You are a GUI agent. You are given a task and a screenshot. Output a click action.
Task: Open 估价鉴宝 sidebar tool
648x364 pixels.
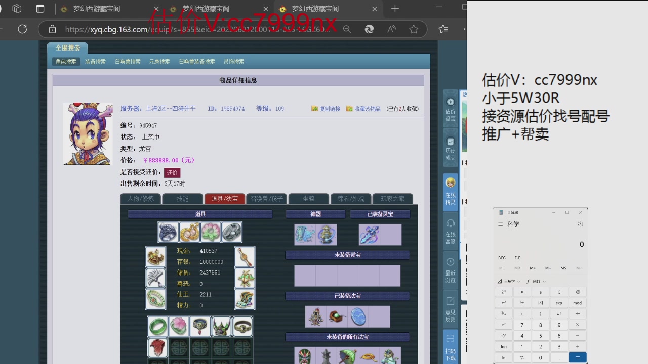tap(450, 110)
